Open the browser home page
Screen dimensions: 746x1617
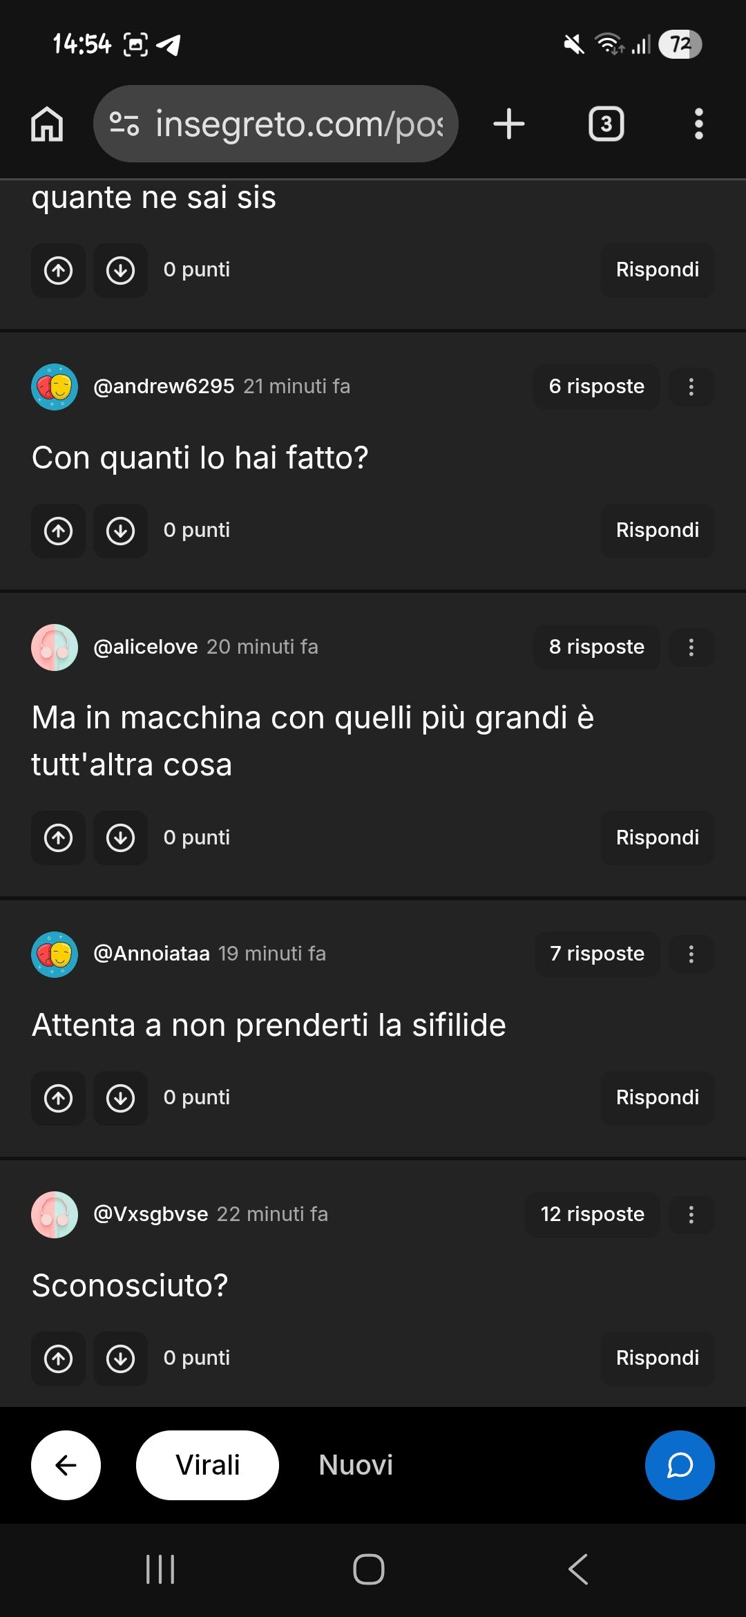[x=47, y=124]
